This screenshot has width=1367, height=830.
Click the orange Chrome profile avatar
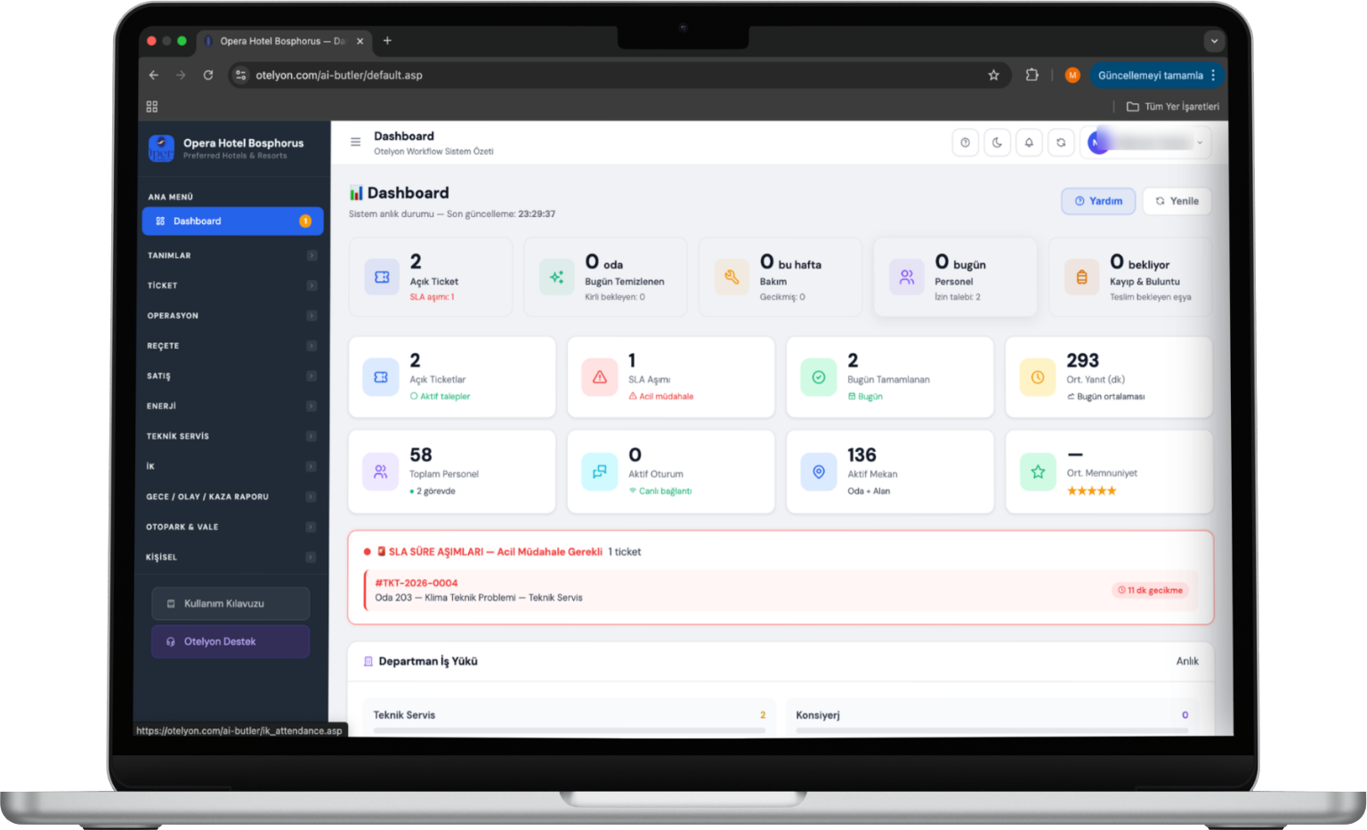1072,76
